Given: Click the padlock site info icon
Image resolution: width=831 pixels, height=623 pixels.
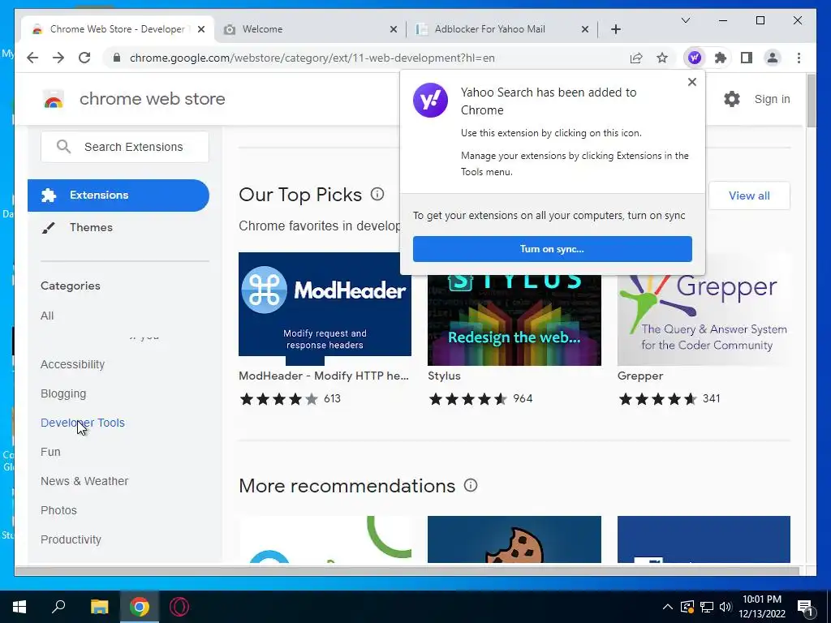Looking at the screenshot, I should click(117, 58).
